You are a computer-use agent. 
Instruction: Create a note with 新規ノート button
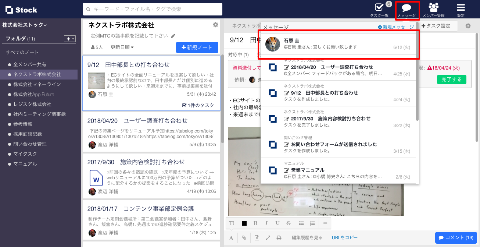click(x=197, y=47)
